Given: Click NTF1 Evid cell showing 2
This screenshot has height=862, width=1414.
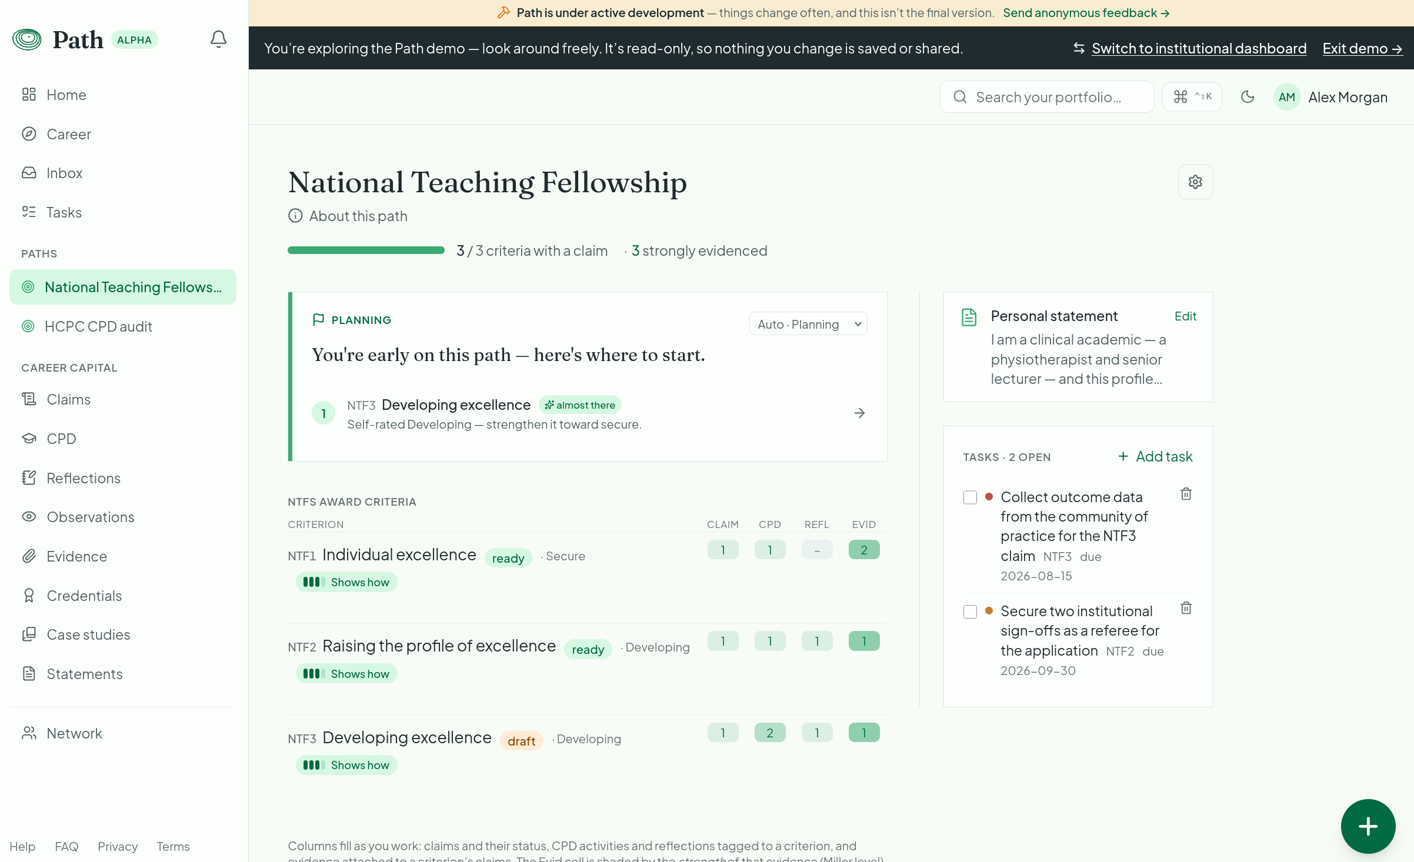Looking at the screenshot, I should tap(864, 550).
